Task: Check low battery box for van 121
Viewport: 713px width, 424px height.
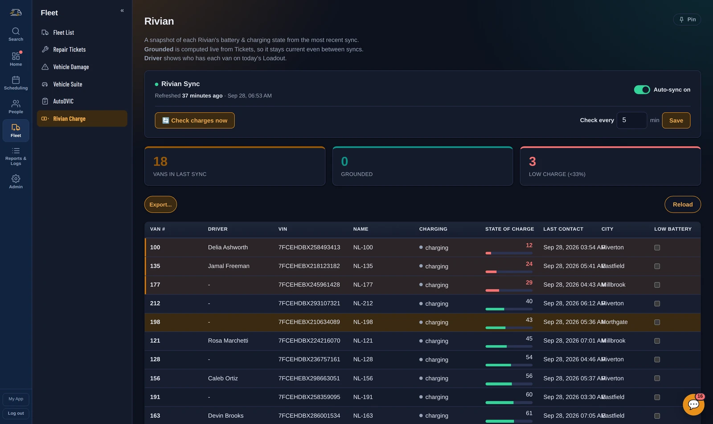Action: coord(657,341)
